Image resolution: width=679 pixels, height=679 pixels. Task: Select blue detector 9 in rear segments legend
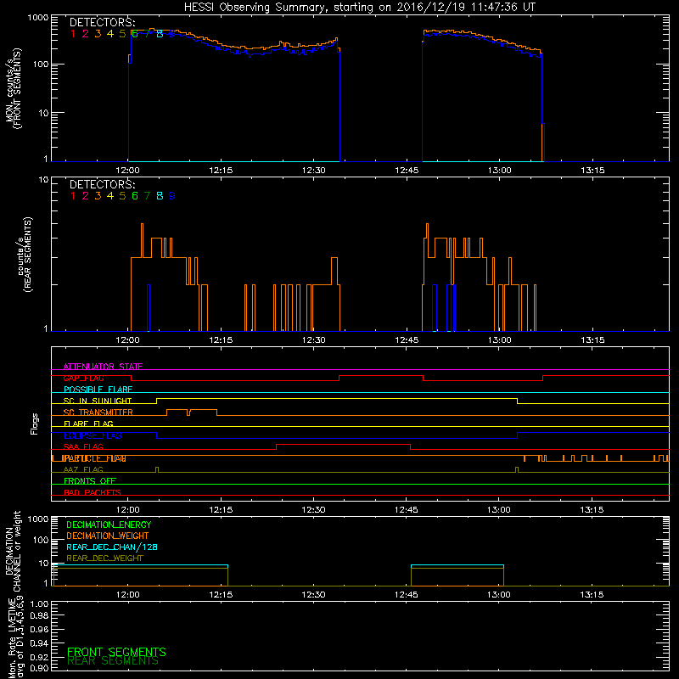tap(172, 196)
